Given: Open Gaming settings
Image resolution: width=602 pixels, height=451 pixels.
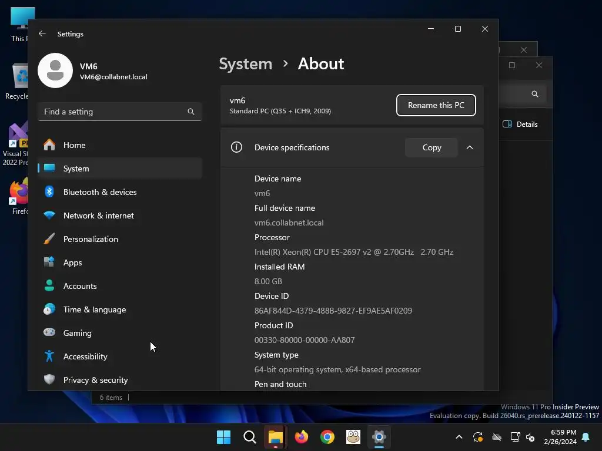Looking at the screenshot, I should click(120, 333).
